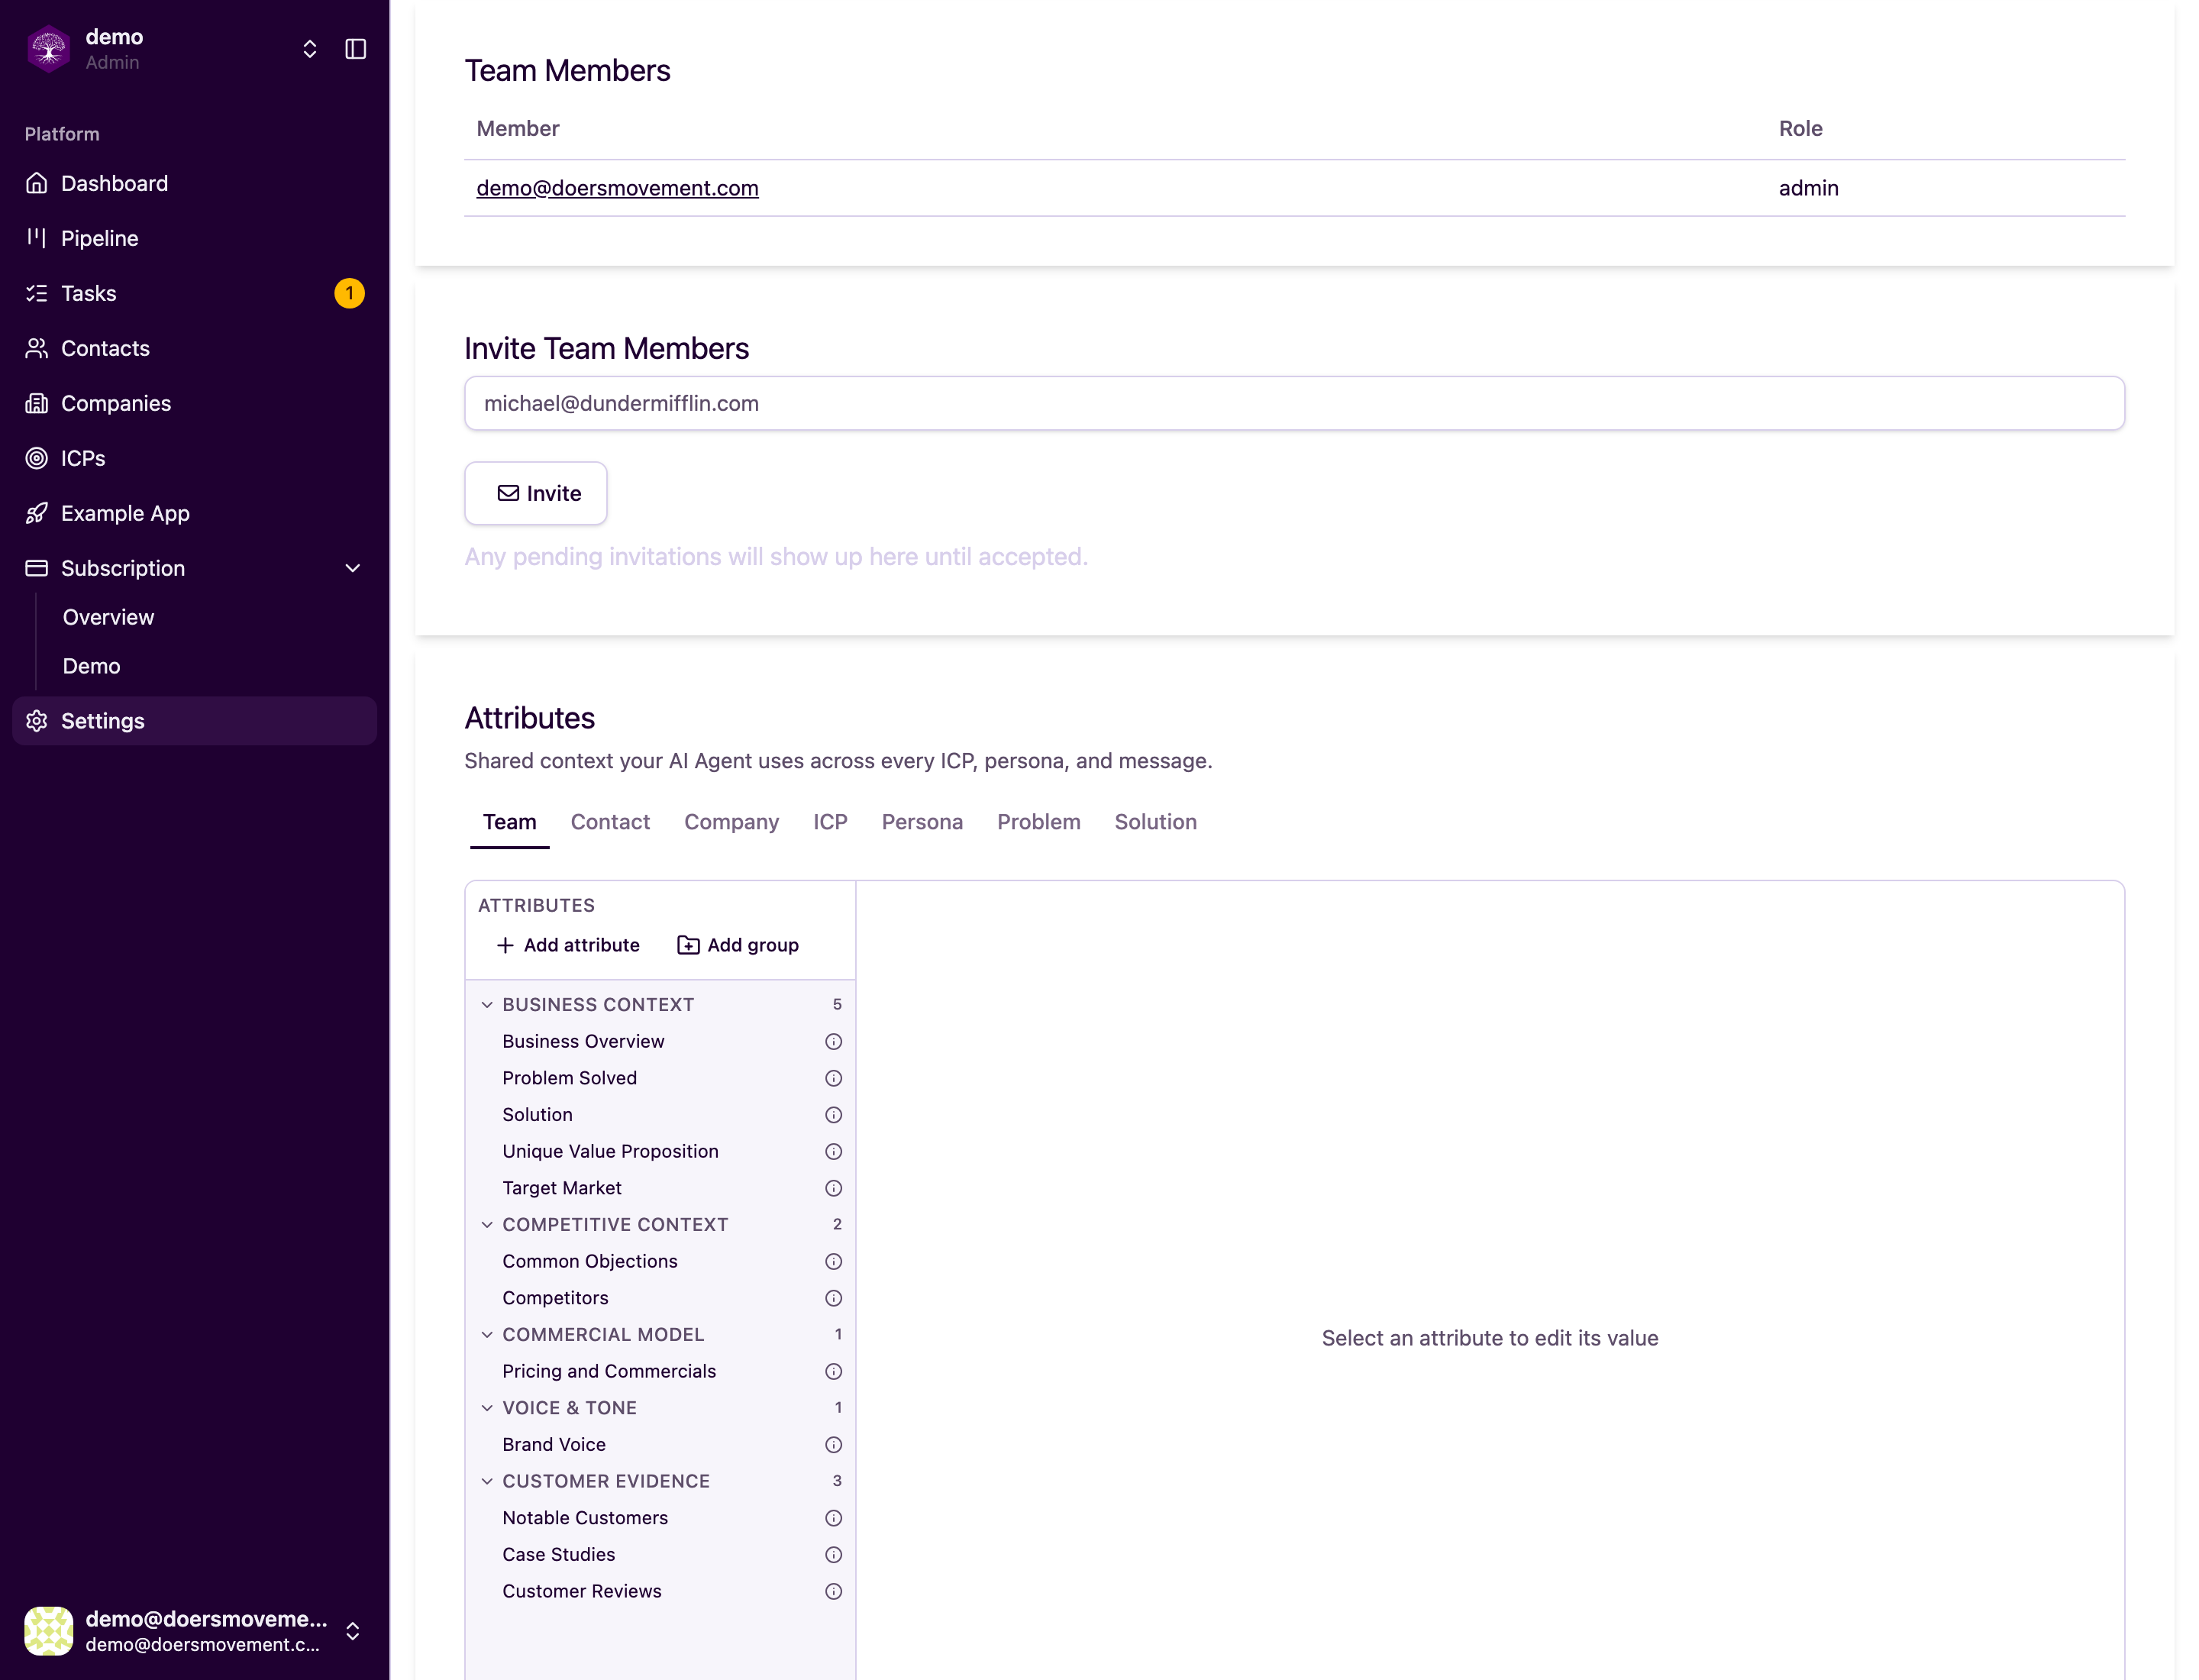Open demo@doersmovement.com member link

(x=617, y=188)
